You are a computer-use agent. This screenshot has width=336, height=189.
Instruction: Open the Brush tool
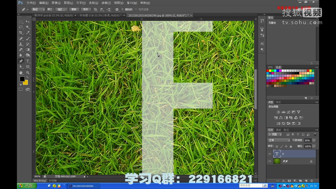(28, 38)
